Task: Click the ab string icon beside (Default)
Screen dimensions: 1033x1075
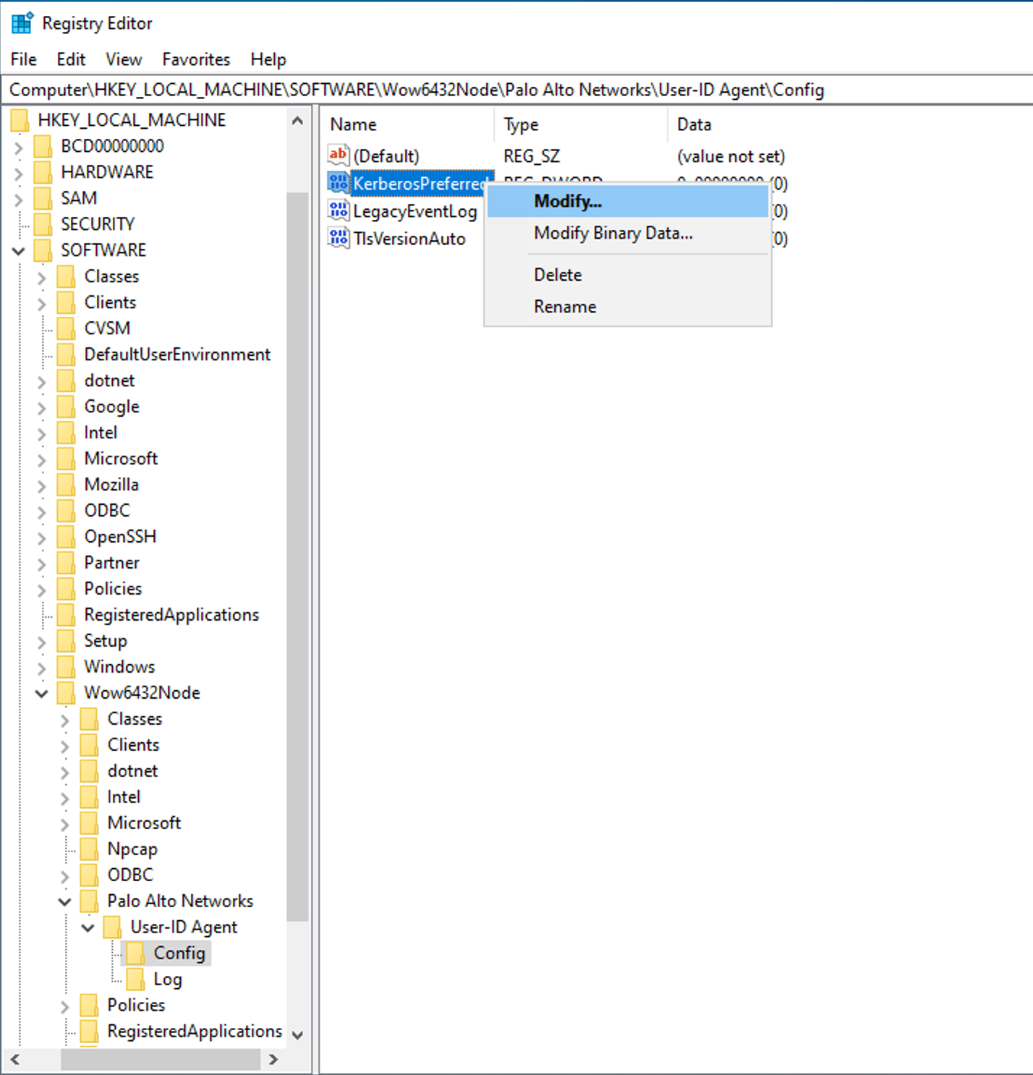Action: pyautogui.click(x=337, y=155)
